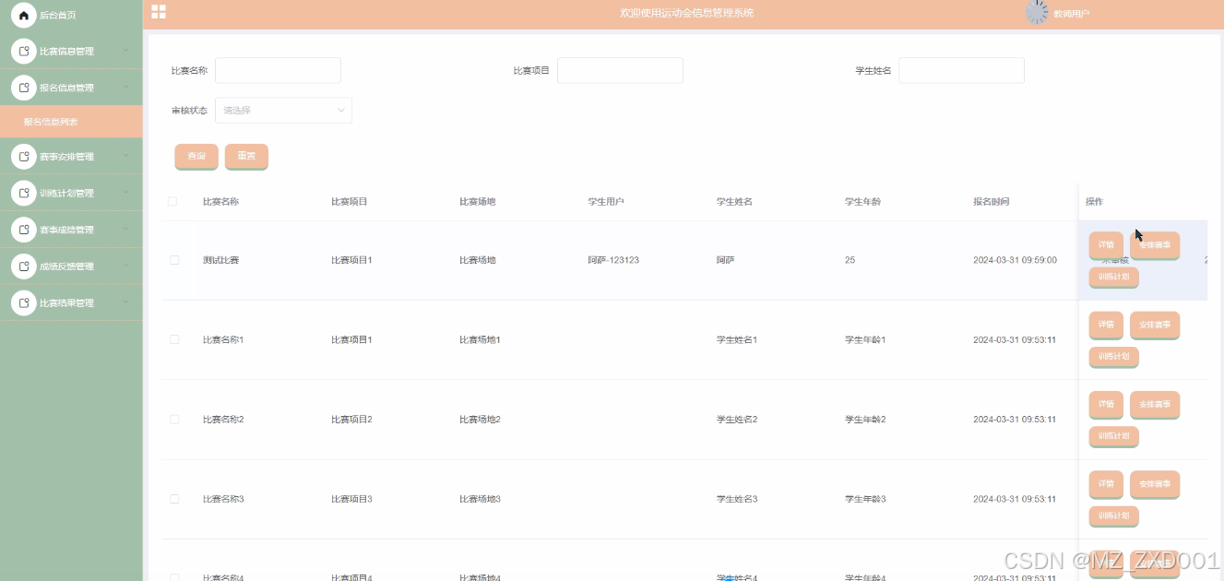Open 详情 for the 比赛名称1 row
This screenshot has height=581, width=1224.
tap(1106, 325)
